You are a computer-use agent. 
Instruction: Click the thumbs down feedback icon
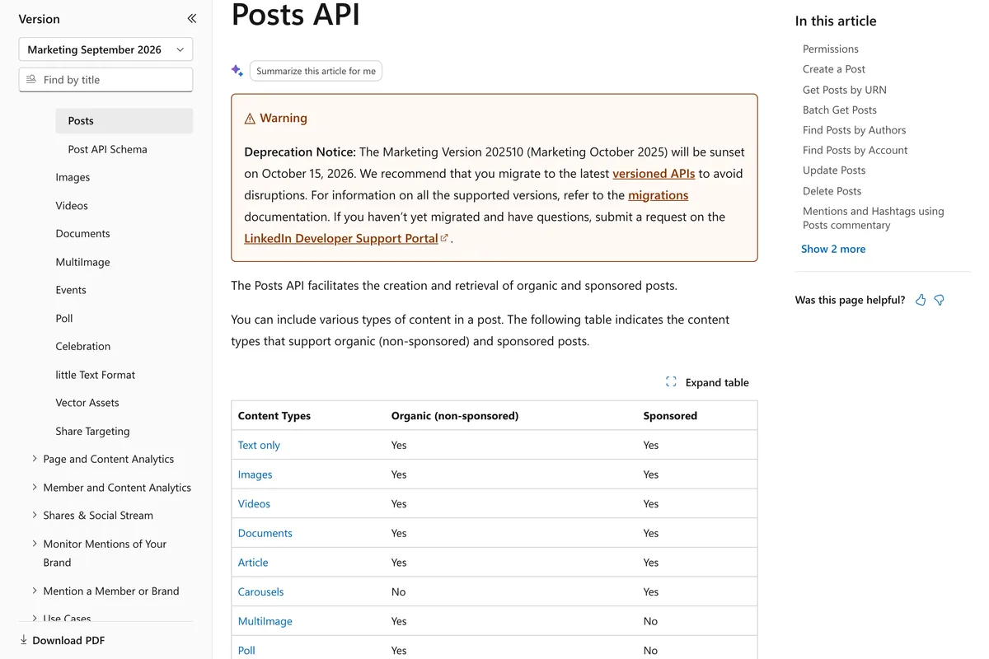(x=939, y=300)
